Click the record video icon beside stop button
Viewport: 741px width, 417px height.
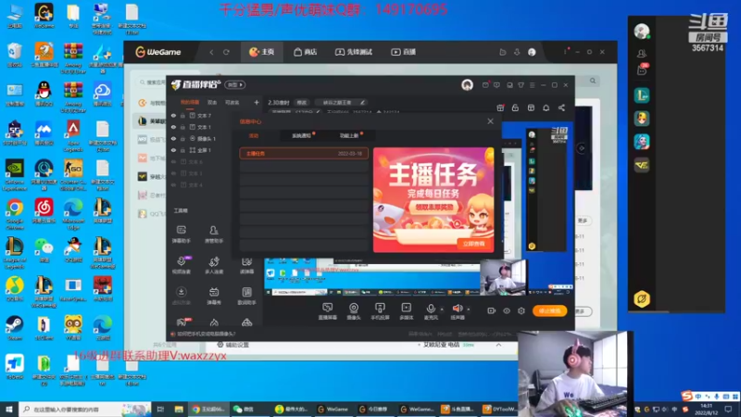(x=492, y=310)
